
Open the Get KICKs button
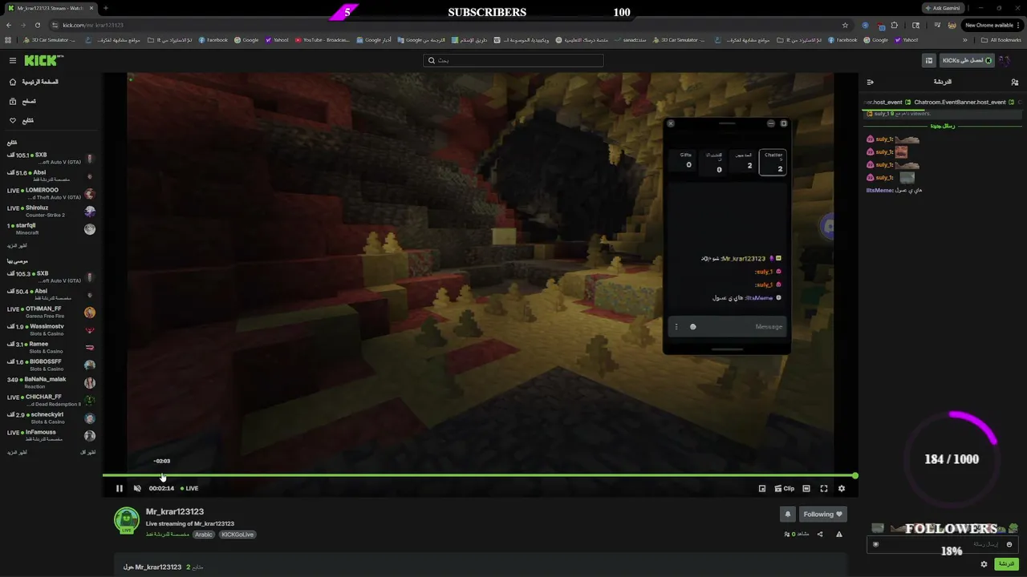click(967, 60)
